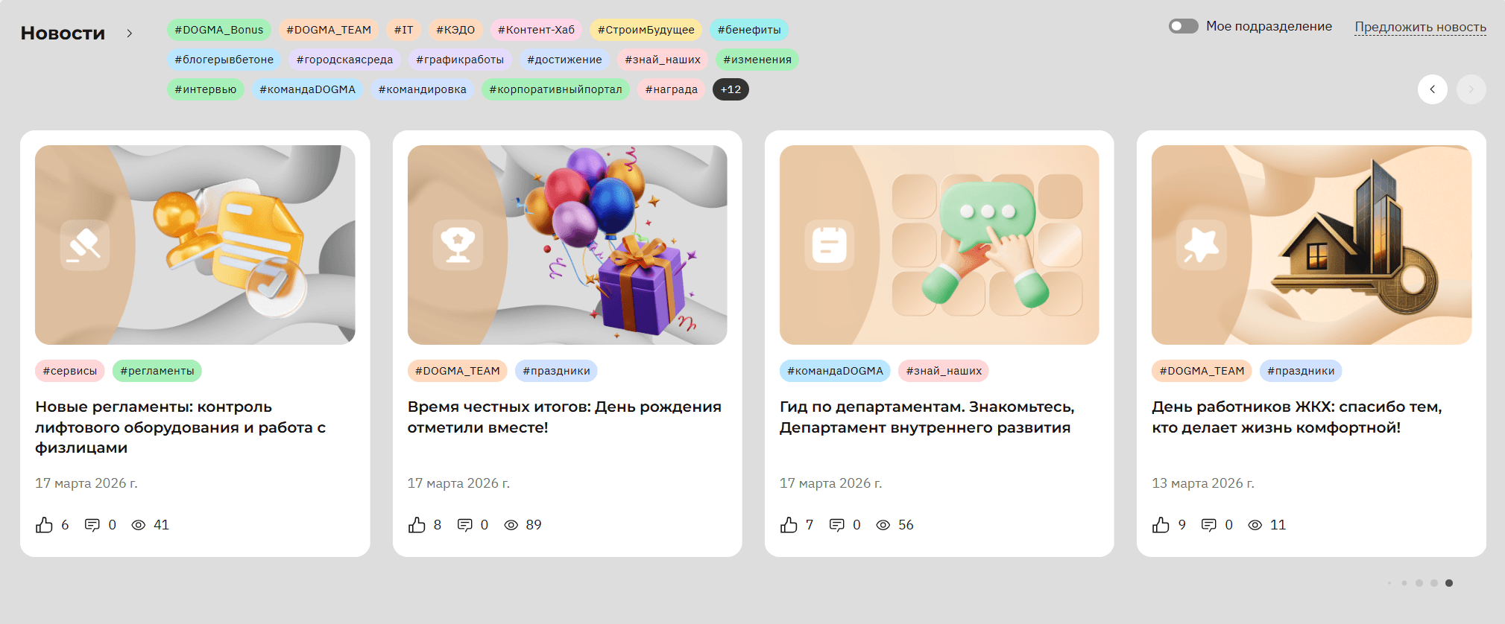
Task: Expand the Новости section chevron
Action: tap(130, 34)
